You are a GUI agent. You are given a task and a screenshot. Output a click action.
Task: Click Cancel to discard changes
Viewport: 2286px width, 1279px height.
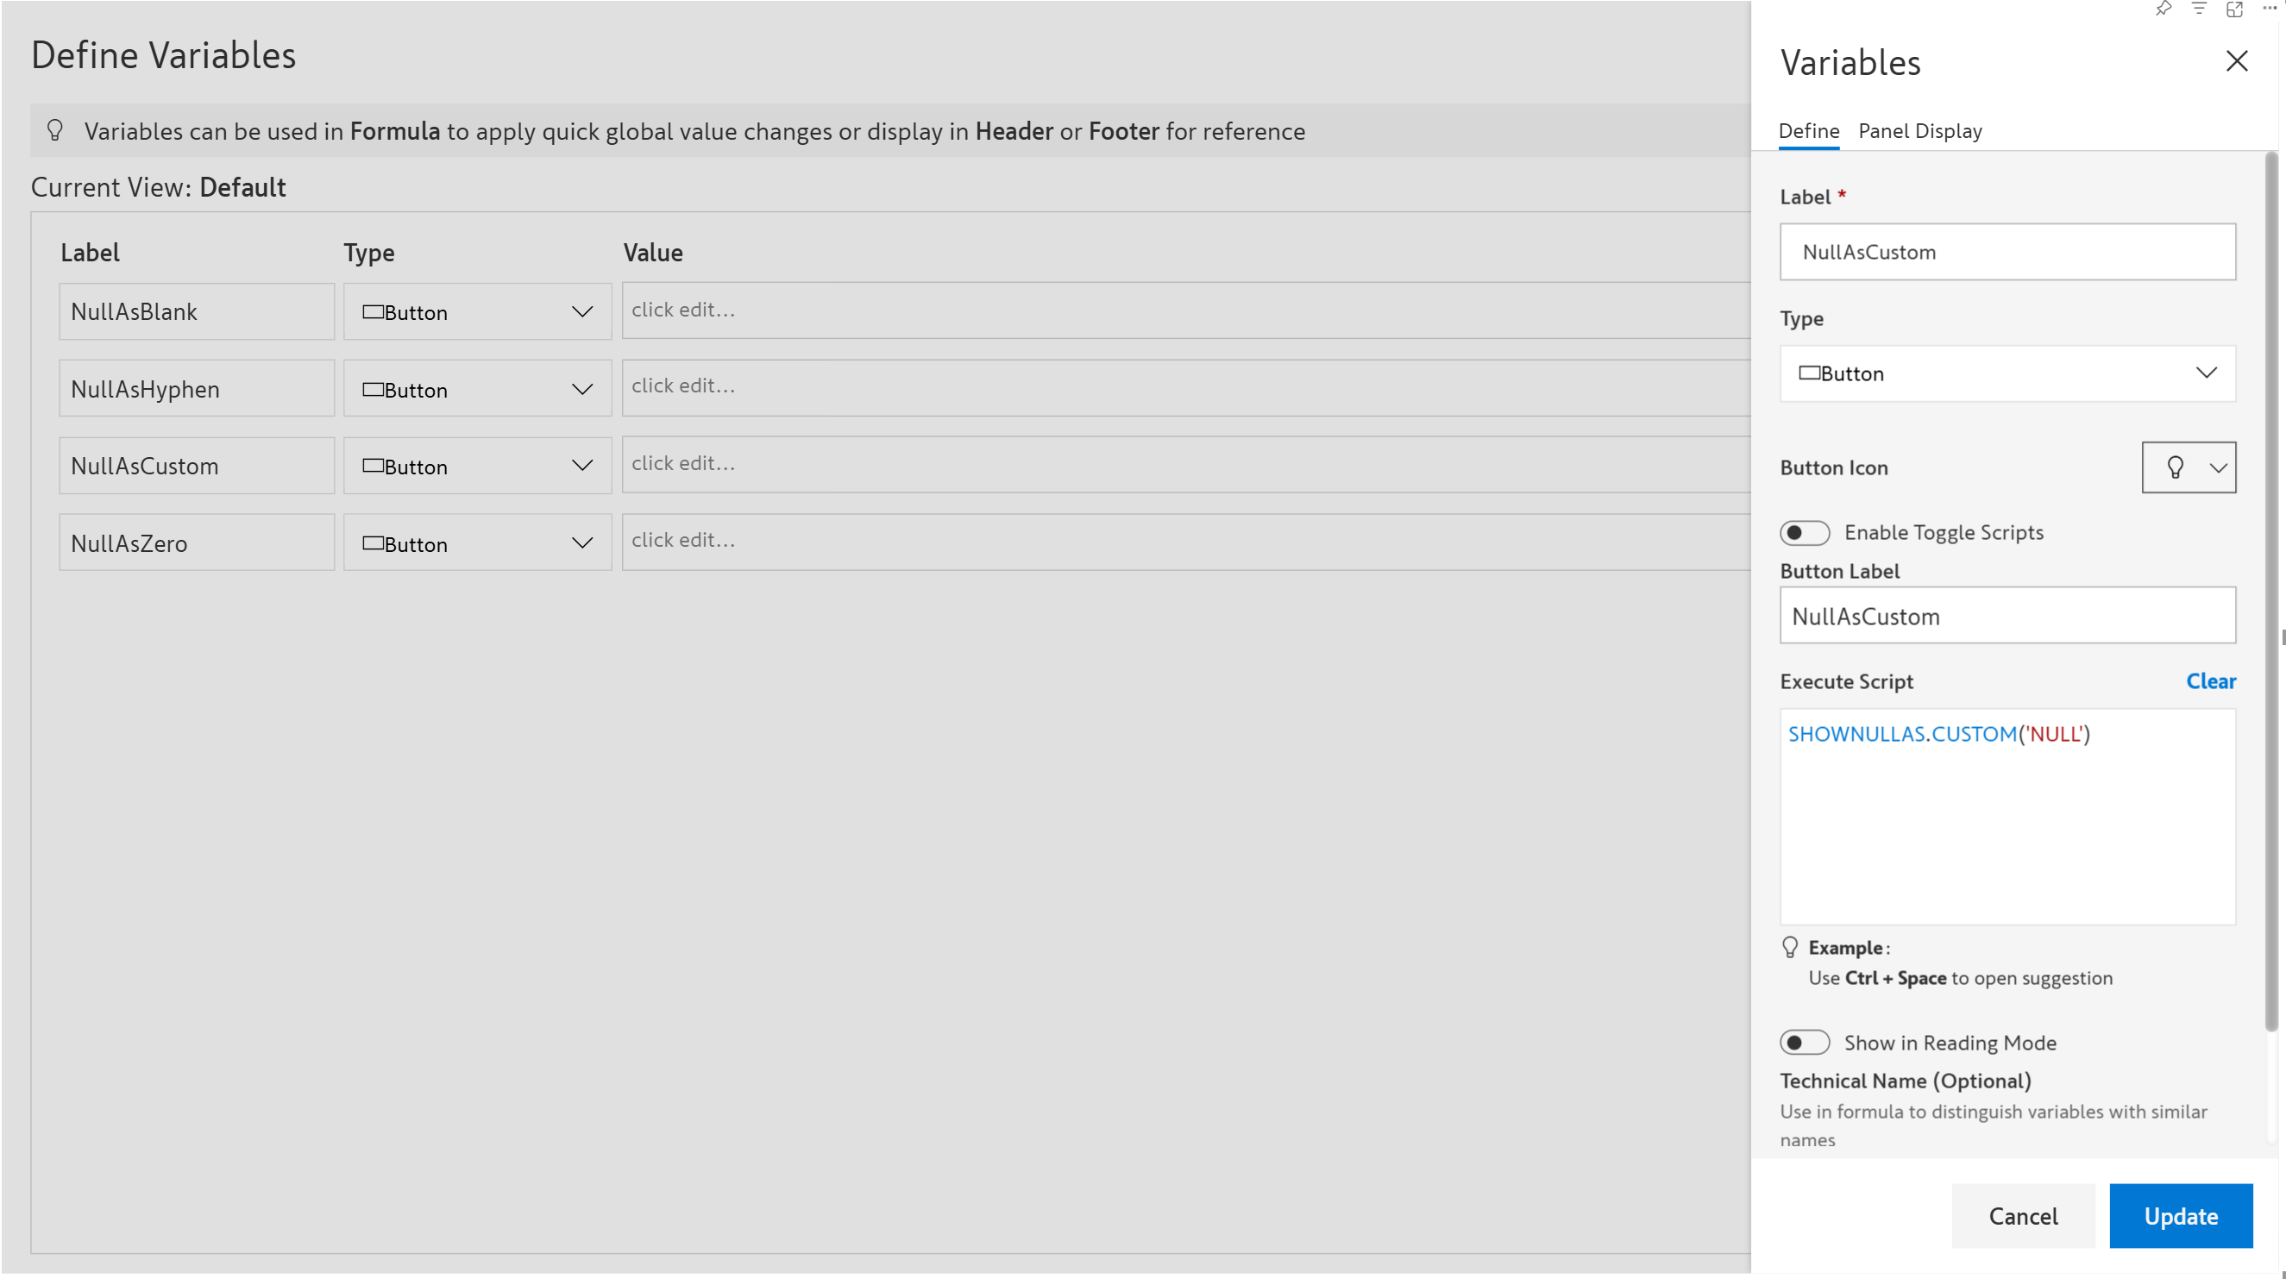2022,1215
